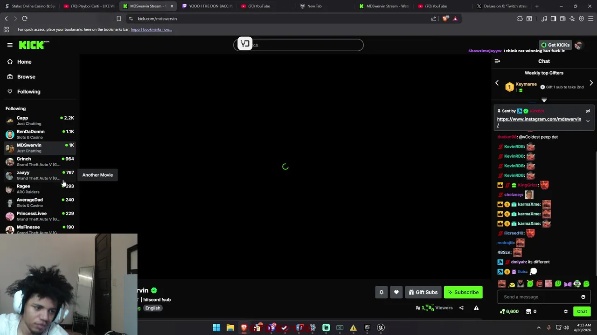The width and height of the screenshot is (597, 335).
Task: Share this page via address bar icon
Action: (434, 19)
